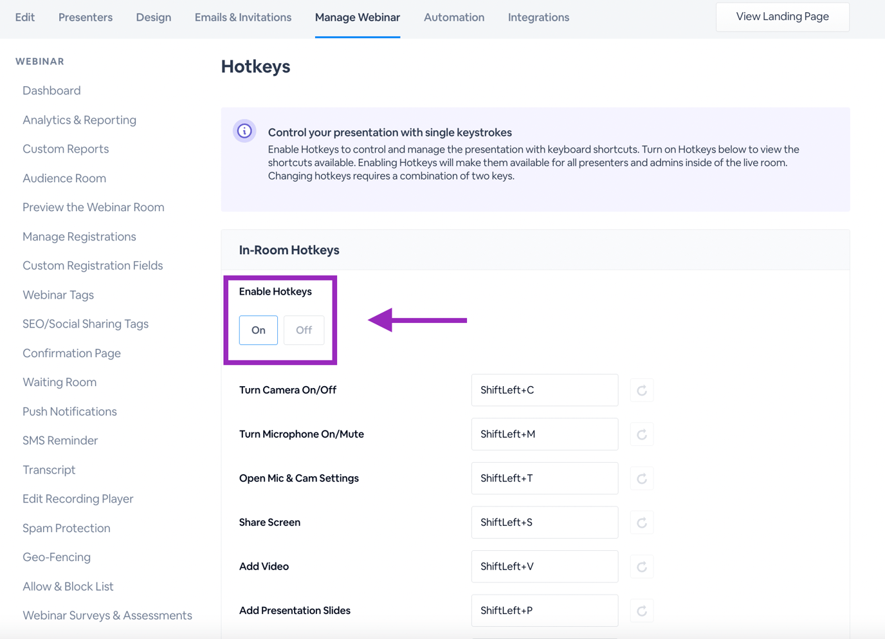Select Waiting Room in the sidebar
The width and height of the screenshot is (885, 639).
(x=59, y=382)
